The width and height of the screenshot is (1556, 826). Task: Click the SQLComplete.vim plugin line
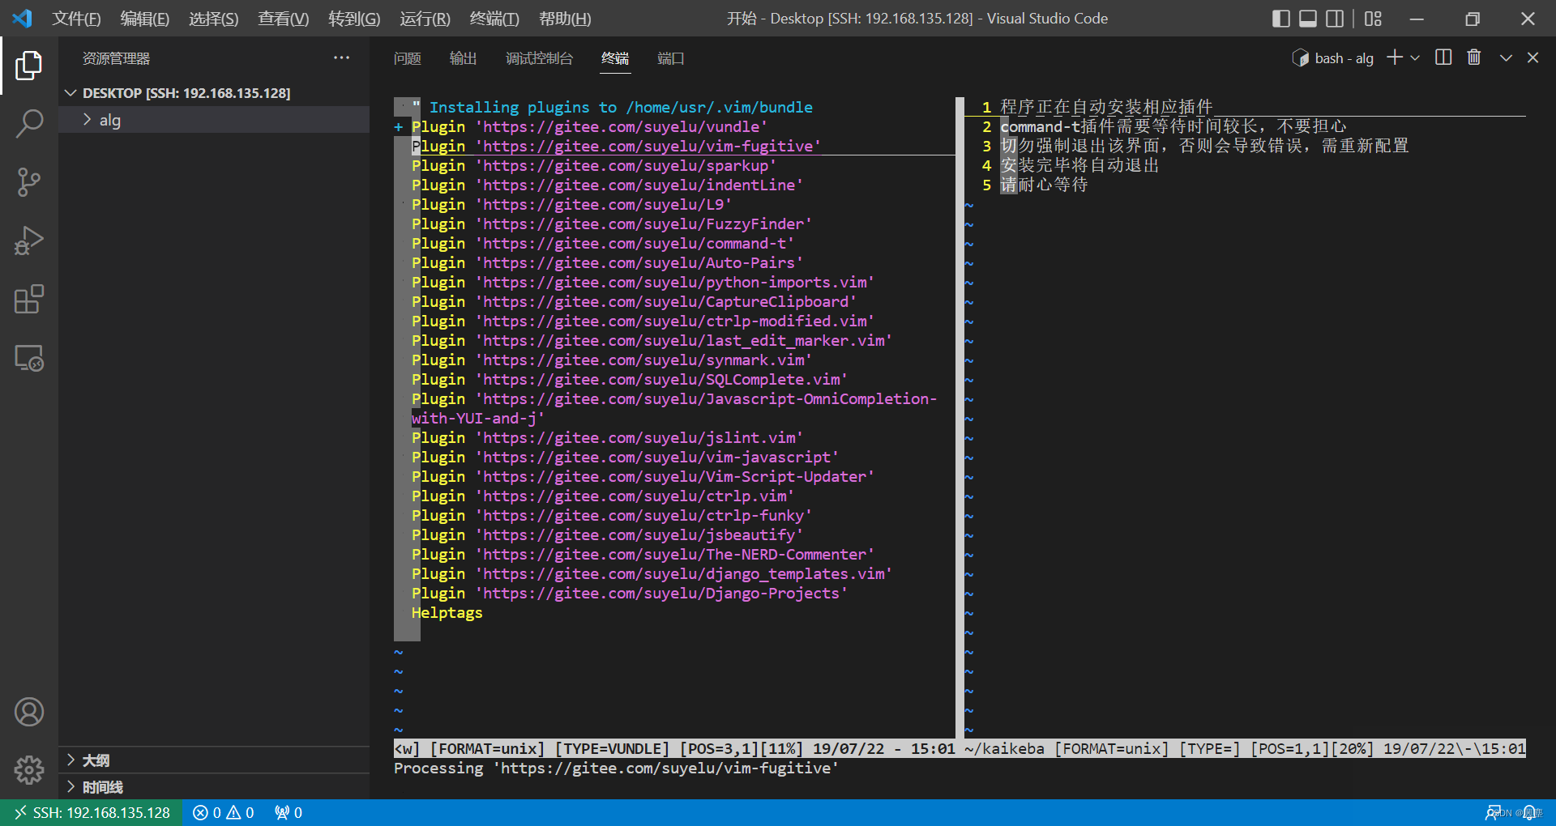630,379
